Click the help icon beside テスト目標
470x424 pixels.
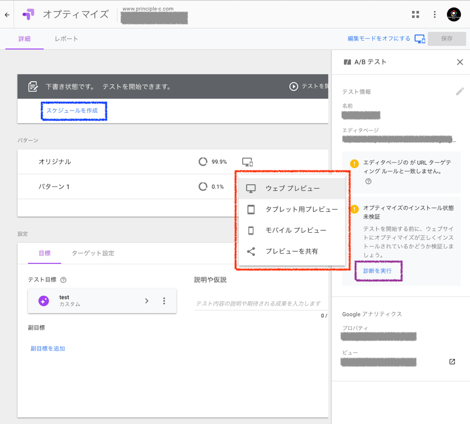coord(63,280)
